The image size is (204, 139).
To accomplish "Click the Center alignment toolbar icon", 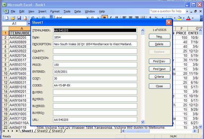I will [131, 17].
